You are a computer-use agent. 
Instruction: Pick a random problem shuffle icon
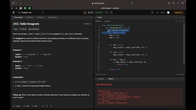(43, 13)
